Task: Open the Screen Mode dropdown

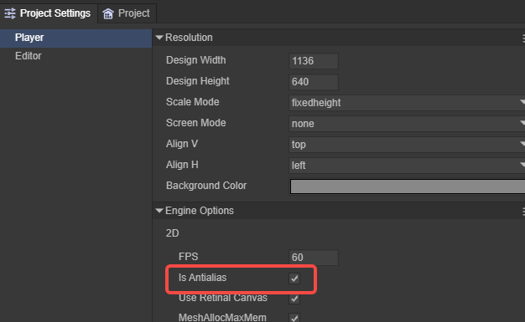Action: pos(407,124)
